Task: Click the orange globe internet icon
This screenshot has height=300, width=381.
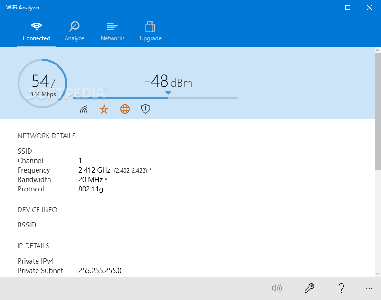Action: [x=125, y=109]
